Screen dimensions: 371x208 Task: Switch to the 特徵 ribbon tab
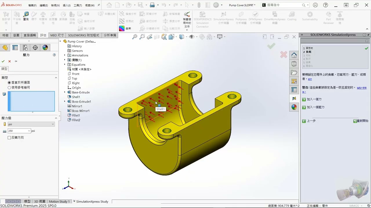click(x=6, y=35)
